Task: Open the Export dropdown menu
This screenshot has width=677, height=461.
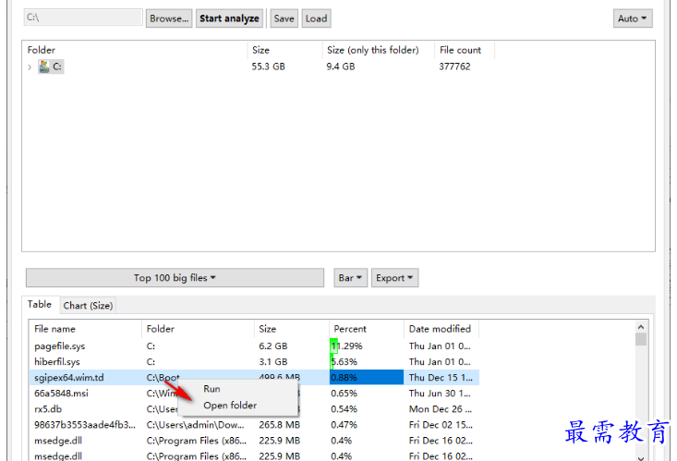Action: pyautogui.click(x=394, y=278)
